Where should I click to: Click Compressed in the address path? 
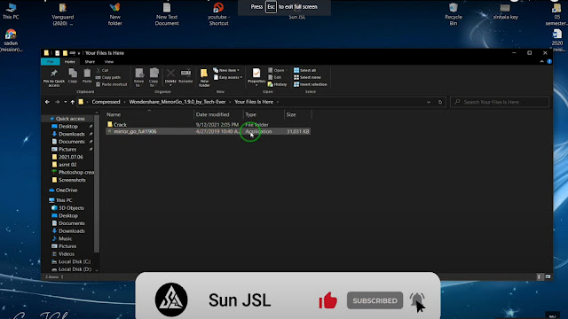point(106,102)
